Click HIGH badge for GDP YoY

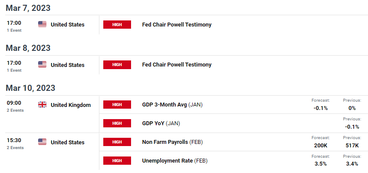tap(117, 123)
